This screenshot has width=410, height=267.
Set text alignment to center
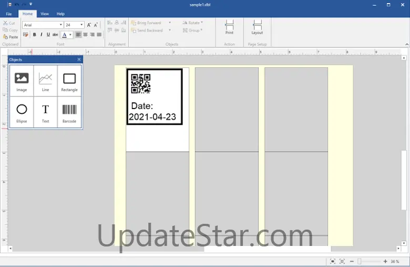[85, 35]
